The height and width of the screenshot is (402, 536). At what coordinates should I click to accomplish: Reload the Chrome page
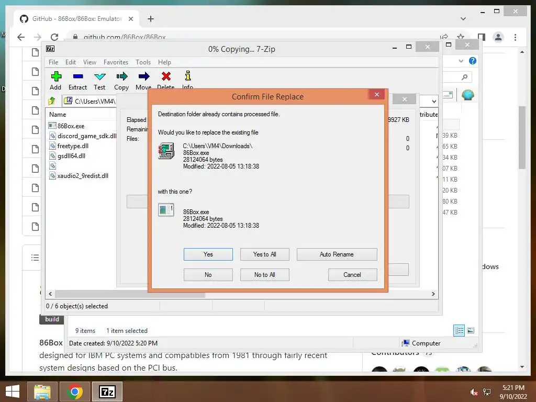54,37
